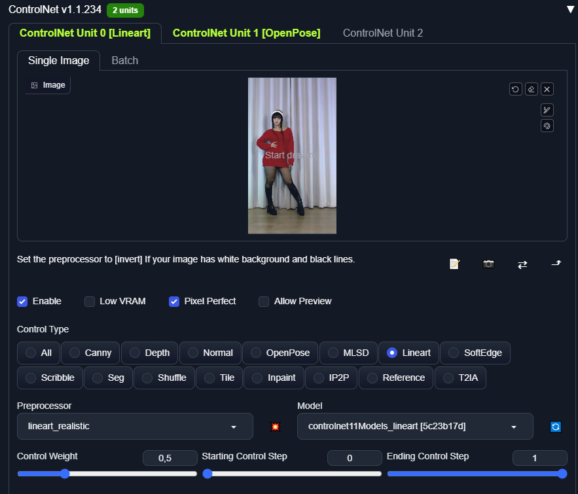The image size is (578, 494).
Task: Select the Lineart control type
Action: 408,353
